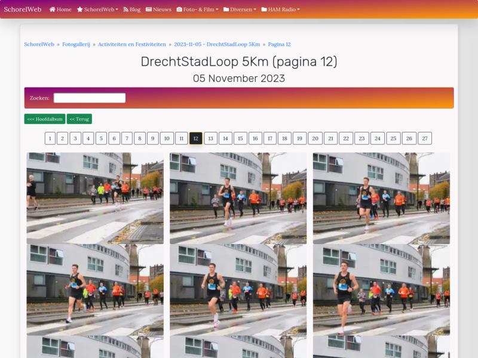The height and width of the screenshot is (358, 478).
Task: Expand the SchorelWeb dropdown menu
Action: pos(97,10)
